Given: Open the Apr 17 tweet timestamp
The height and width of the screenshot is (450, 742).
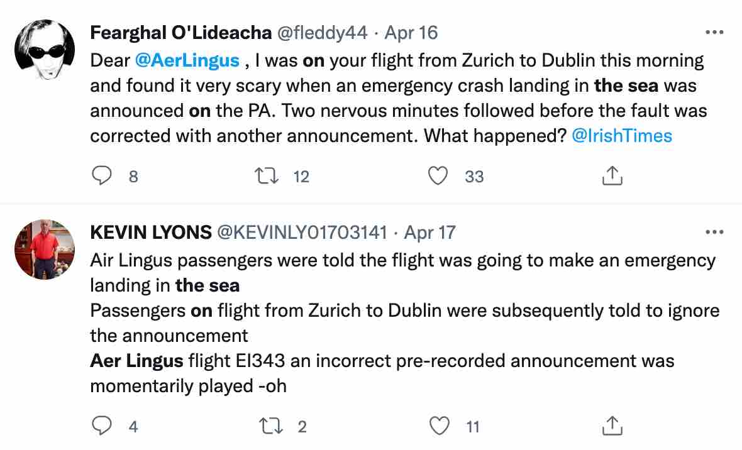Looking at the screenshot, I should click(429, 233).
